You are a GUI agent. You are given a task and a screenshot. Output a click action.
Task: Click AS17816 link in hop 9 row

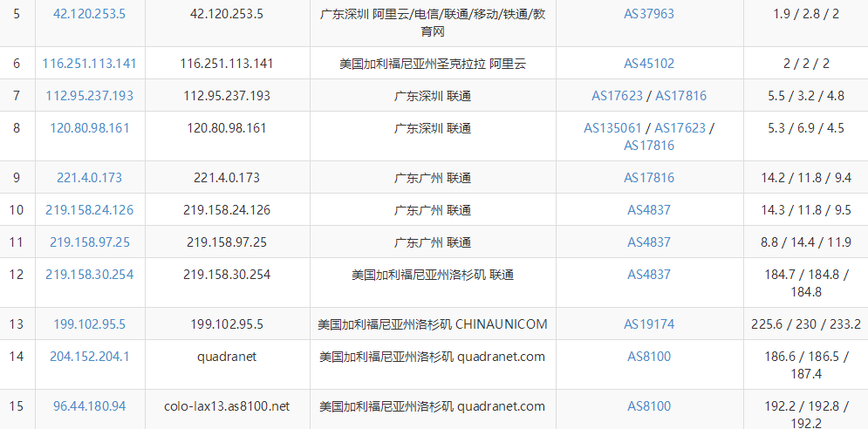click(x=649, y=178)
